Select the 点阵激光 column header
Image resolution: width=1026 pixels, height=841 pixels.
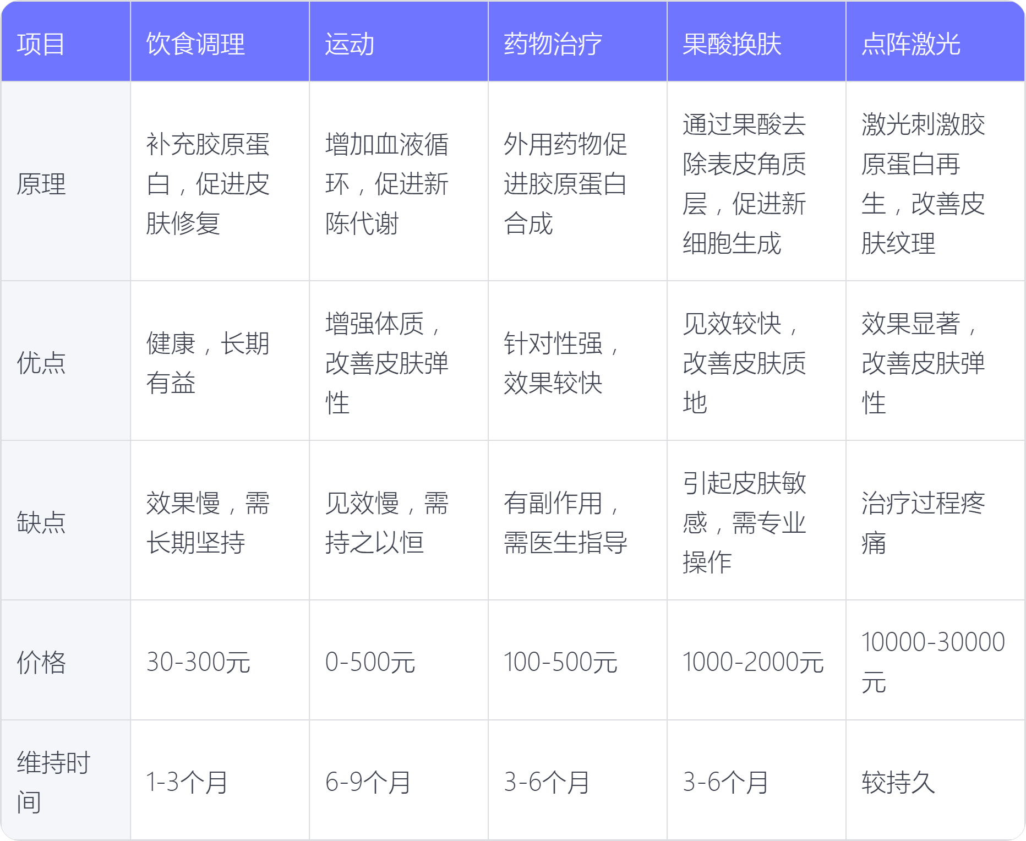910,44
